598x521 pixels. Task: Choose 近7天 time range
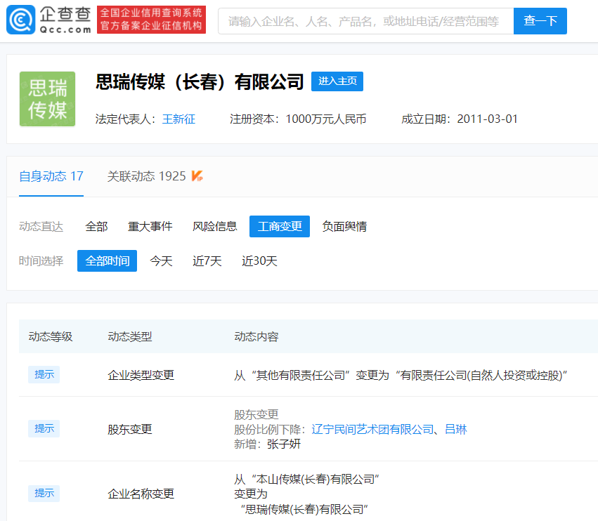(x=207, y=261)
